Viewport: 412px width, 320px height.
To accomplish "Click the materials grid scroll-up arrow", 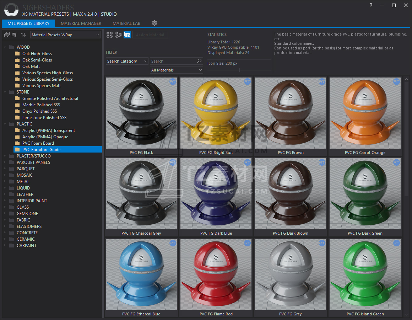I will click(x=406, y=79).
